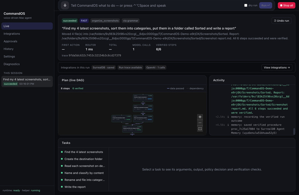299x195 pixels.
Task: Click the 'runtime: ready' status text
Action: pyautogui.click(x=11, y=191)
